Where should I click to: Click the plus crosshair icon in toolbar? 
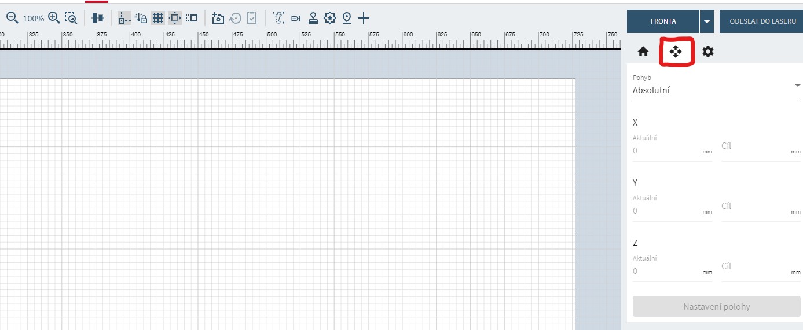point(363,18)
